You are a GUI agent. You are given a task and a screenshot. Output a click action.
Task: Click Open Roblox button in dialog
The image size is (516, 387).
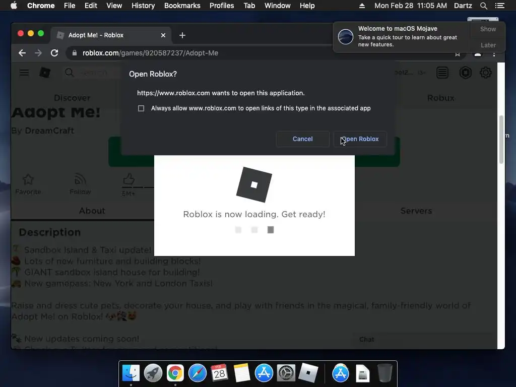[x=360, y=139]
